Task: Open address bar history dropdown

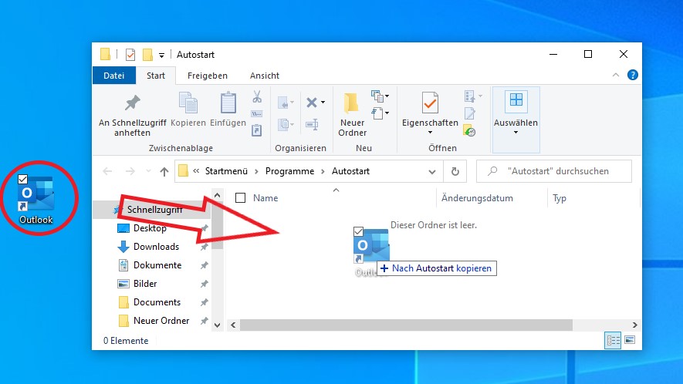Action: [x=432, y=171]
